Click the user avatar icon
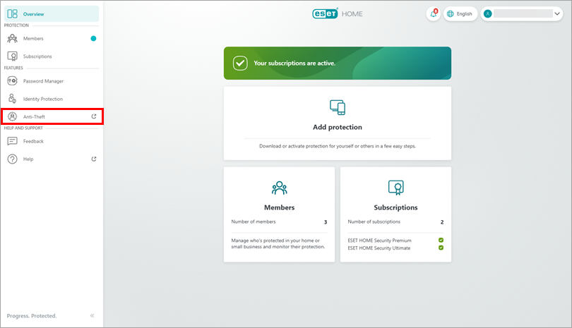This screenshot has width=572, height=328. click(x=488, y=14)
